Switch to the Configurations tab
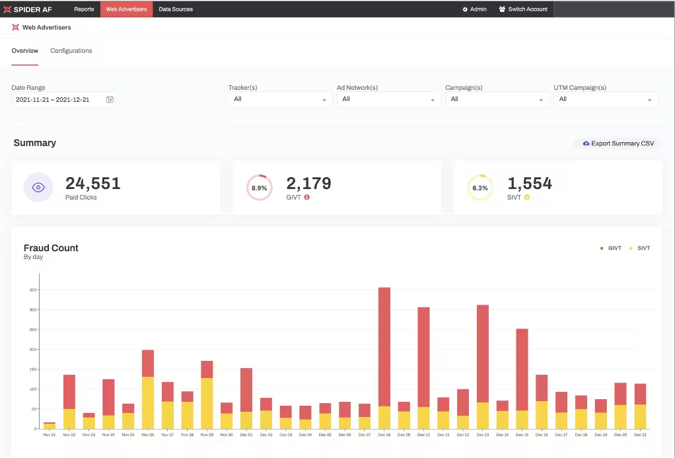Viewport: 675px width, 458px height. click(71, 51)
